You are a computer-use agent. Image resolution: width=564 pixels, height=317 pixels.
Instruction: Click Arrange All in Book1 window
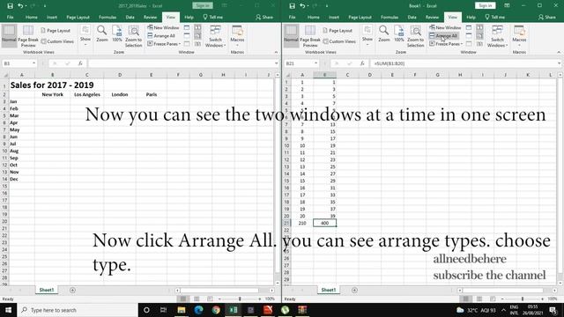tap(443, 35)
